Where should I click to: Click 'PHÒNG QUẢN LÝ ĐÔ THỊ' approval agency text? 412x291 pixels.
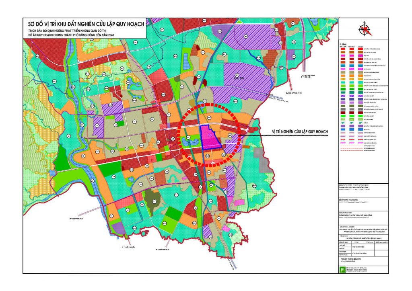pos(356,215)
